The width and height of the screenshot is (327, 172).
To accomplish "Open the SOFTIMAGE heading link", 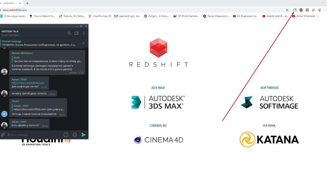I will coord(269,88).
